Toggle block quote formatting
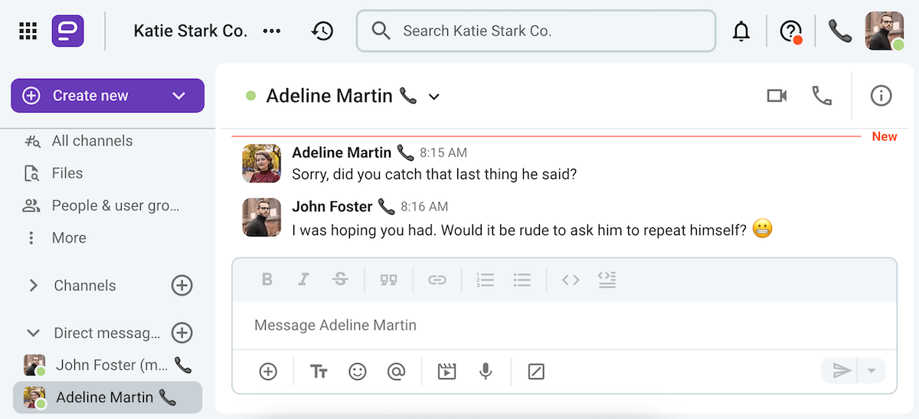 (x=388, y=280)
